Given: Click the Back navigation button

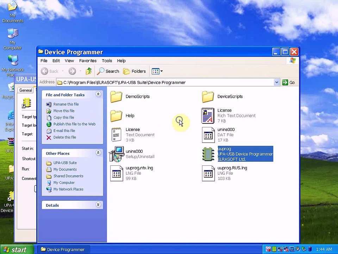Looking at the screenshot, I should (x=50, y=71).
